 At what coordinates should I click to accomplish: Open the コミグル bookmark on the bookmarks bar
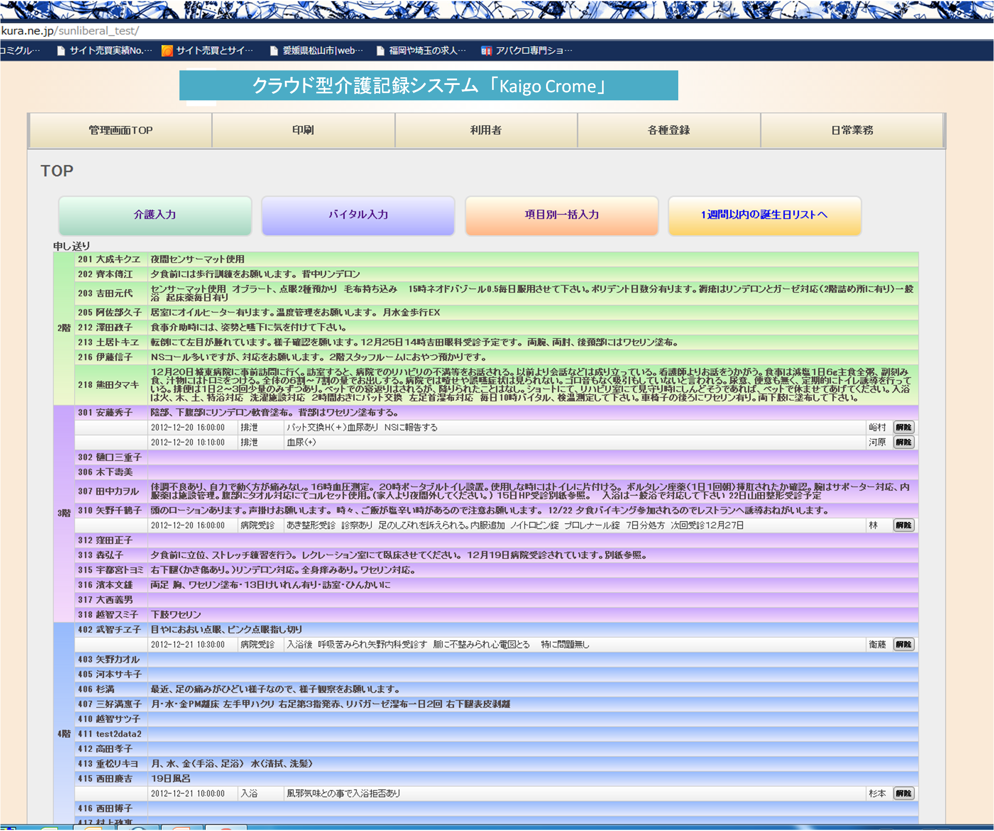click(x=19, y=51)
